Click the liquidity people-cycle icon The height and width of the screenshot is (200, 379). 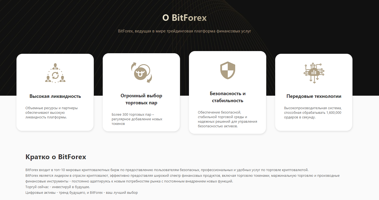pyautogui.click(x=55, y=73)
